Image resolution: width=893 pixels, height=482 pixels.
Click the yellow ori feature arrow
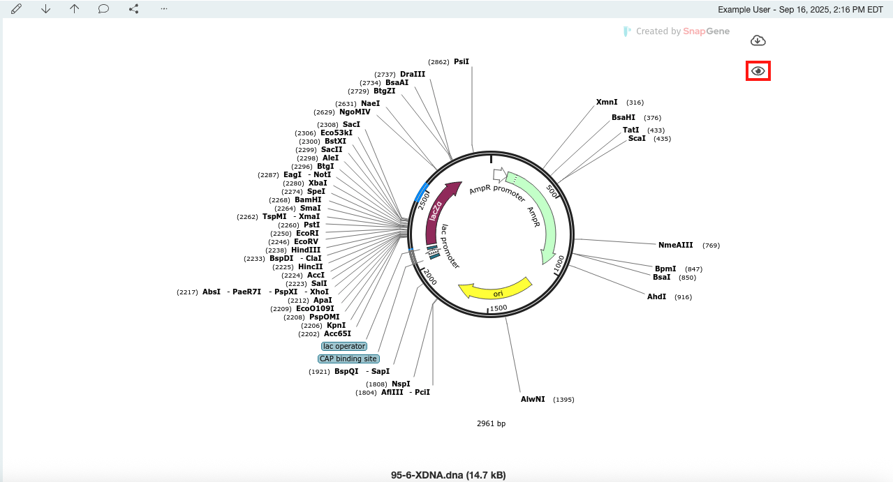[494, 289]
